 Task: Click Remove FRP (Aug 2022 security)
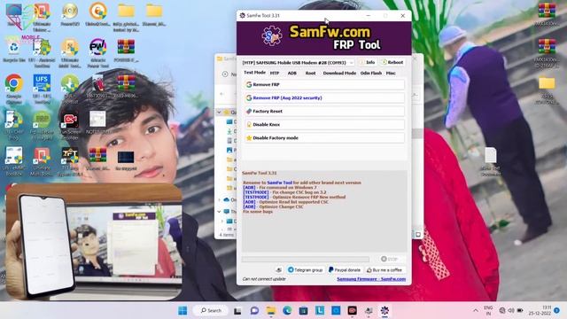[324, 97]
